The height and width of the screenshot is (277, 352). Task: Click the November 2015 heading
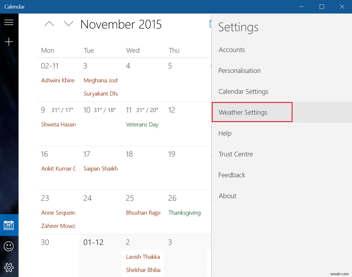[121, 24]
